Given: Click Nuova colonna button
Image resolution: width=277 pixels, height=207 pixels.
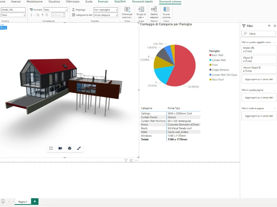Looking at the screenshot, I should tap(166, 13).
